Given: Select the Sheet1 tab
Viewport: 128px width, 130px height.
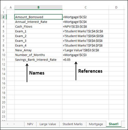Looking at the screenshot, I should pos(114,124).
